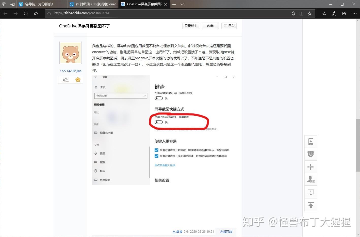
Task: Click the plus icon in floating sidebar
Action: point(311,167)
